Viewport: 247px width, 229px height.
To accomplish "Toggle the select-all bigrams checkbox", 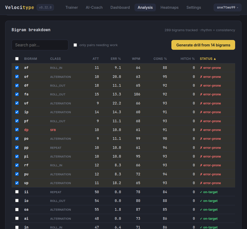I will click(17, 59).
